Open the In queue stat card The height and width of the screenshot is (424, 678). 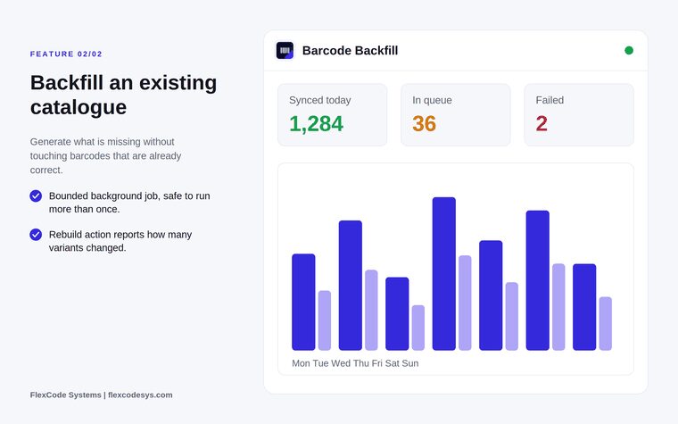455,114
